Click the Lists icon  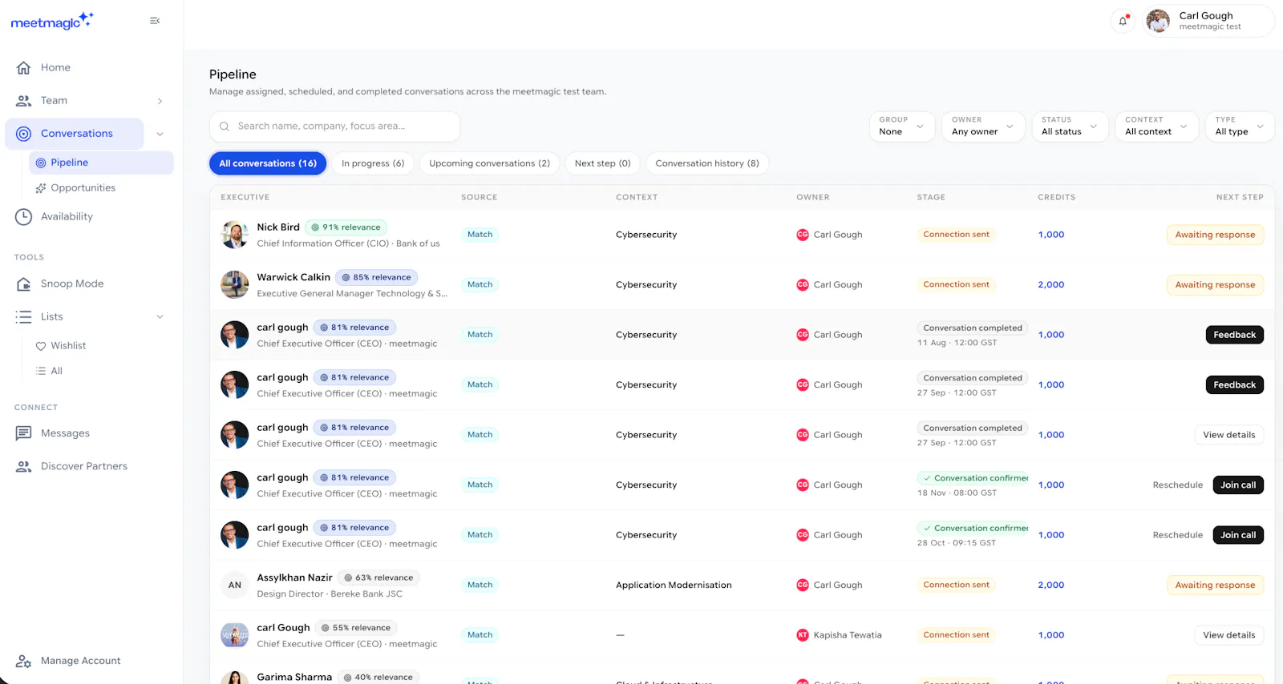tap(24, 317)
